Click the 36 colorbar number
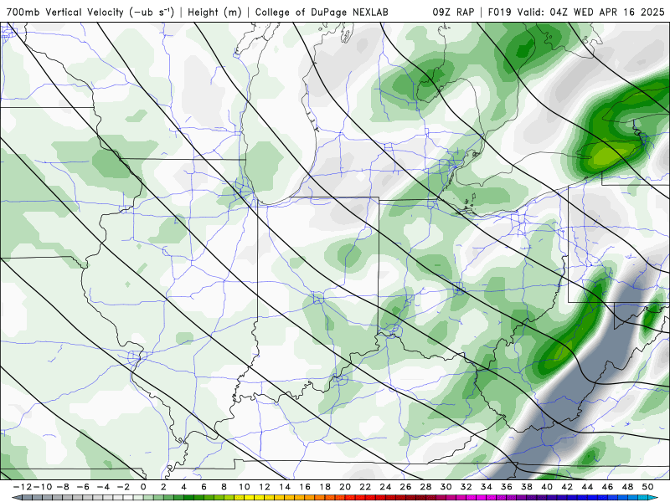Screen dimensions: 670x502 click(x=507, y=487)
